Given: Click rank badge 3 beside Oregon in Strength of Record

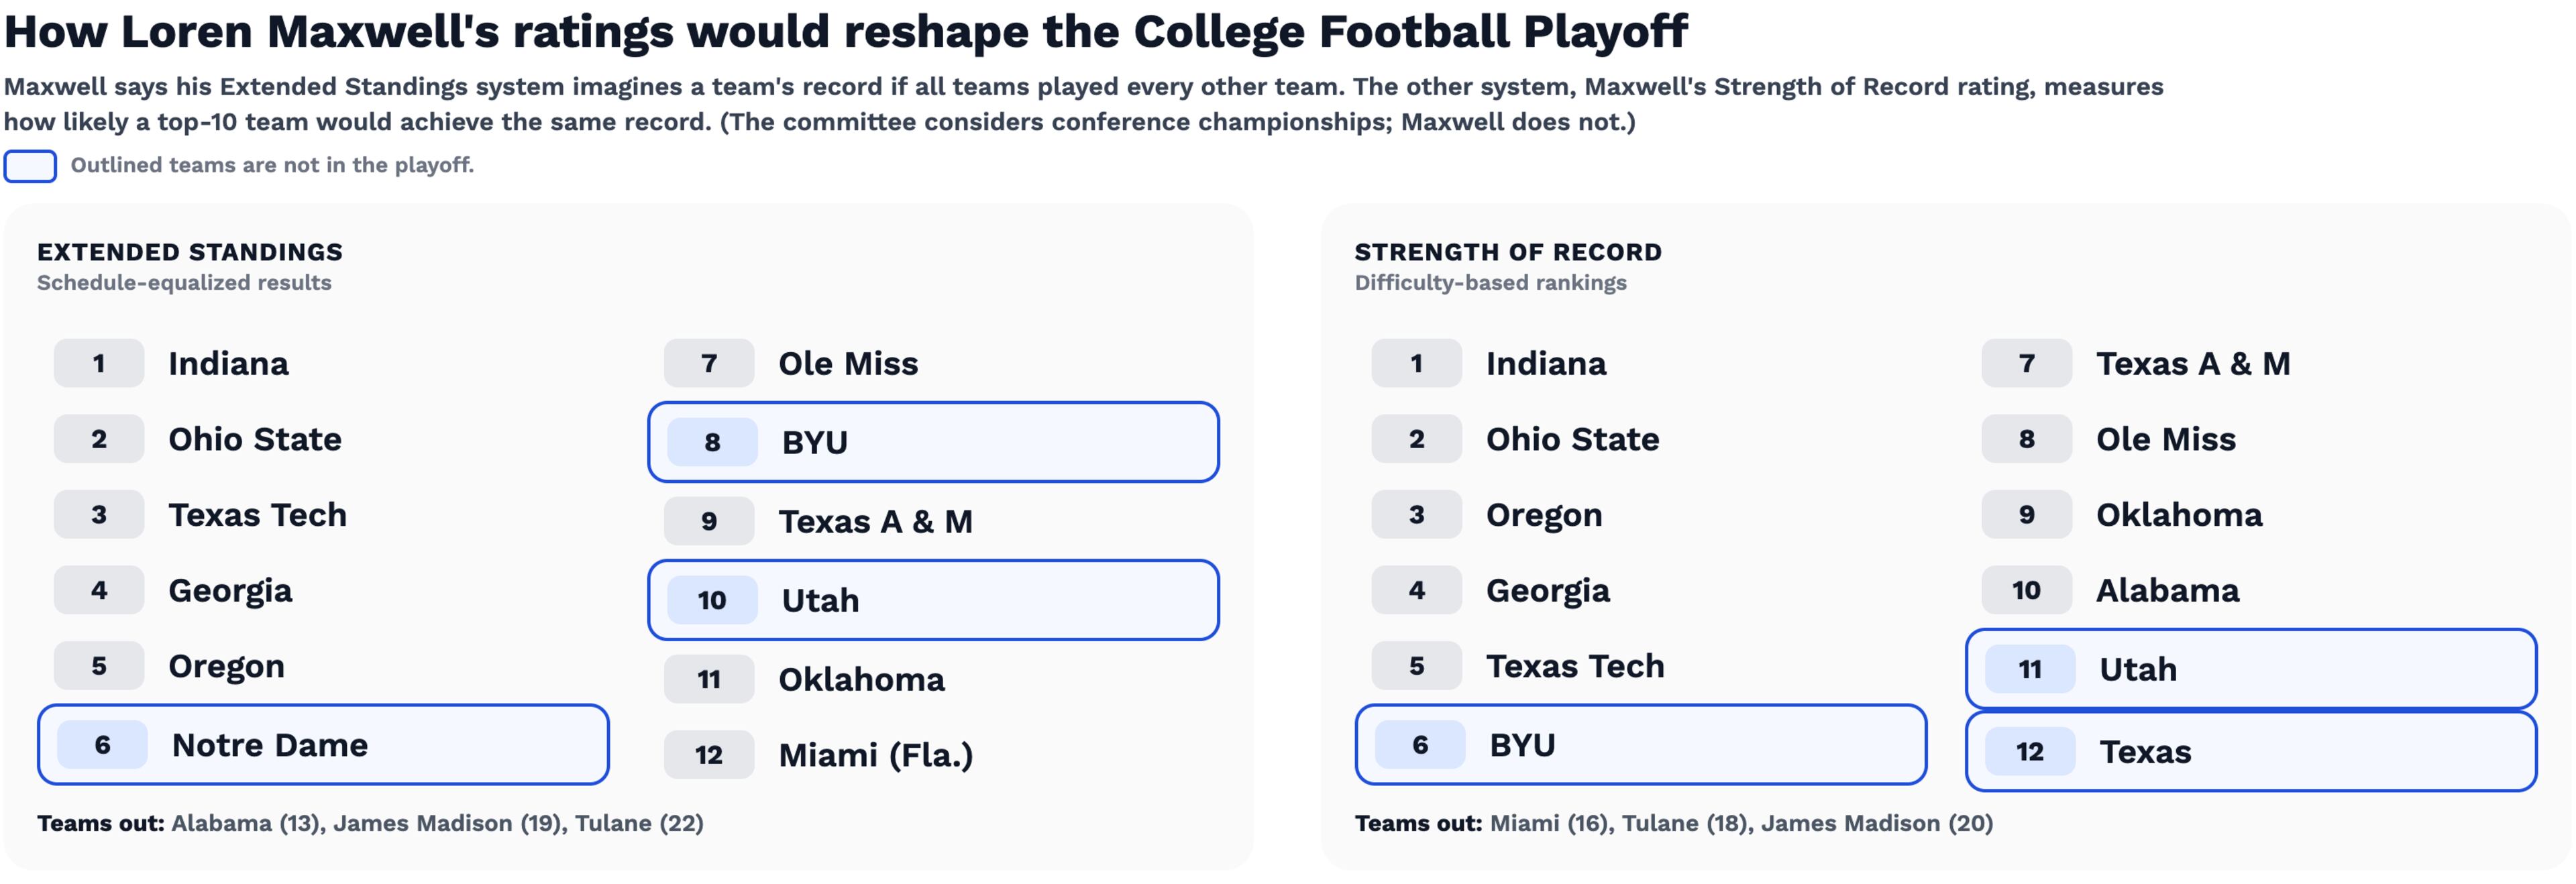Looking at the screenshot, I should (x=1416, y=515).
